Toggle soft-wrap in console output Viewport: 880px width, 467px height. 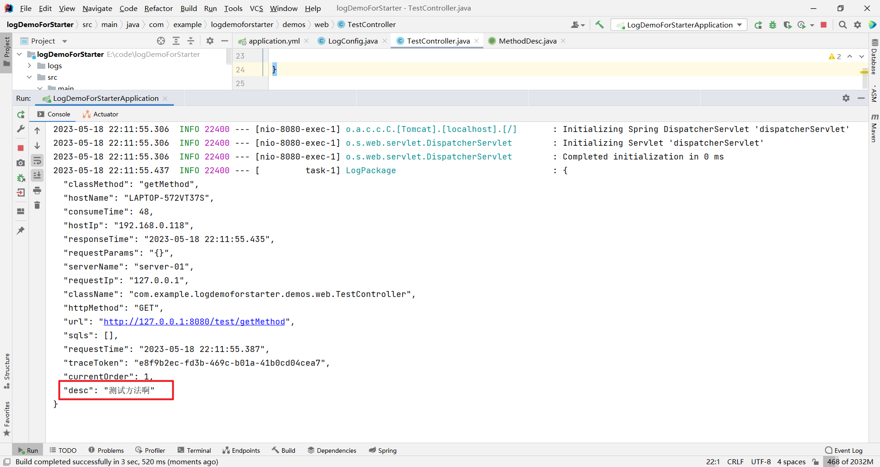click(37, 160)
